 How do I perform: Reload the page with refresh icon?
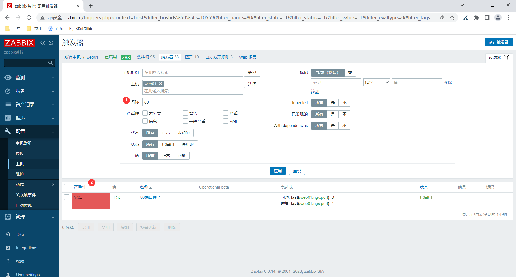click(x=29, y=17)
